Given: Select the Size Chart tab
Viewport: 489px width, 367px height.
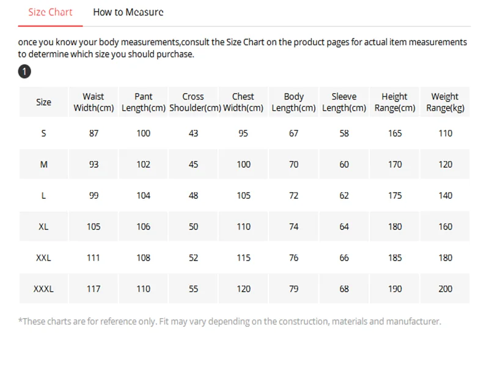Looking at the screenshot, I should [x=50, y=12].
